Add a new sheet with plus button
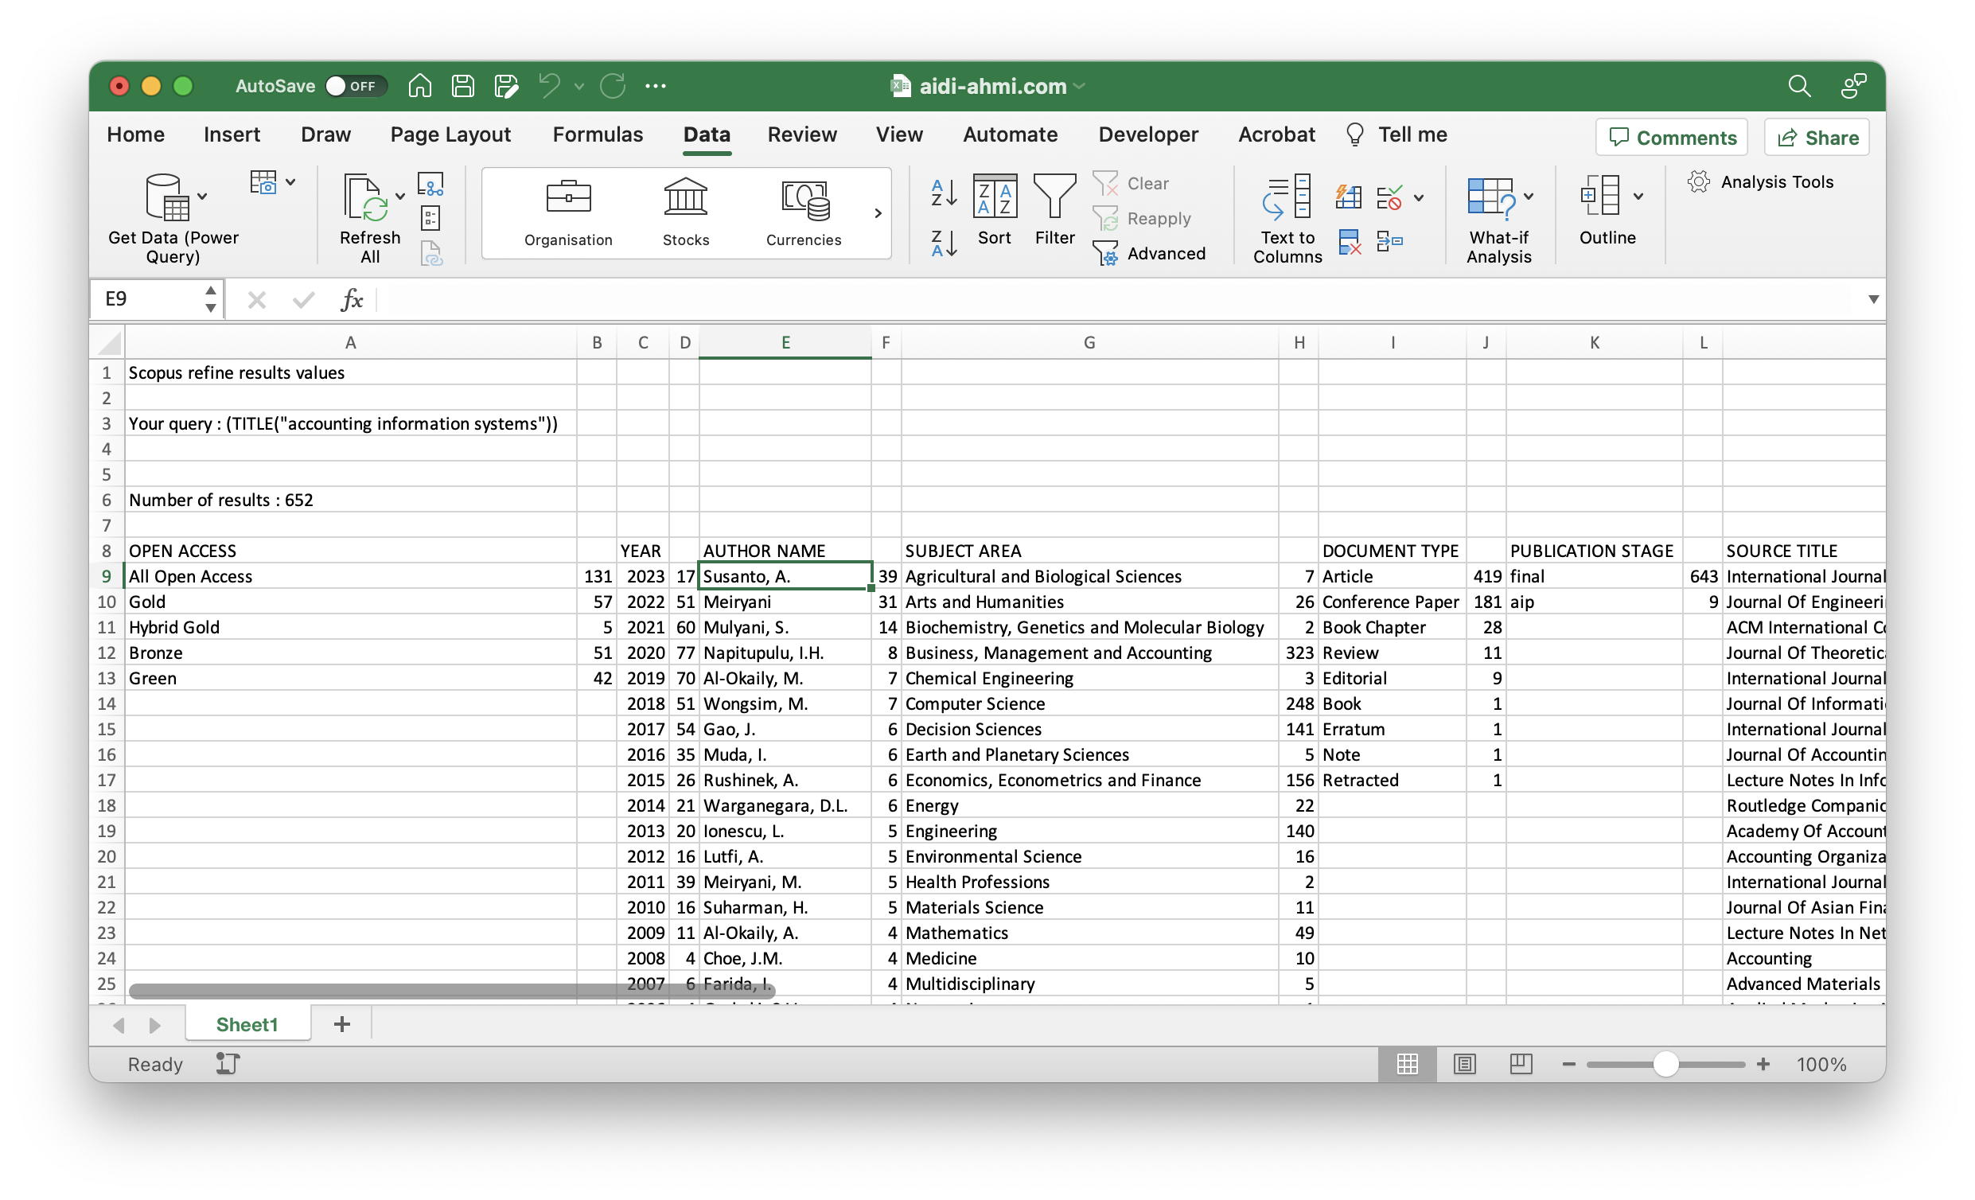 342,1025
